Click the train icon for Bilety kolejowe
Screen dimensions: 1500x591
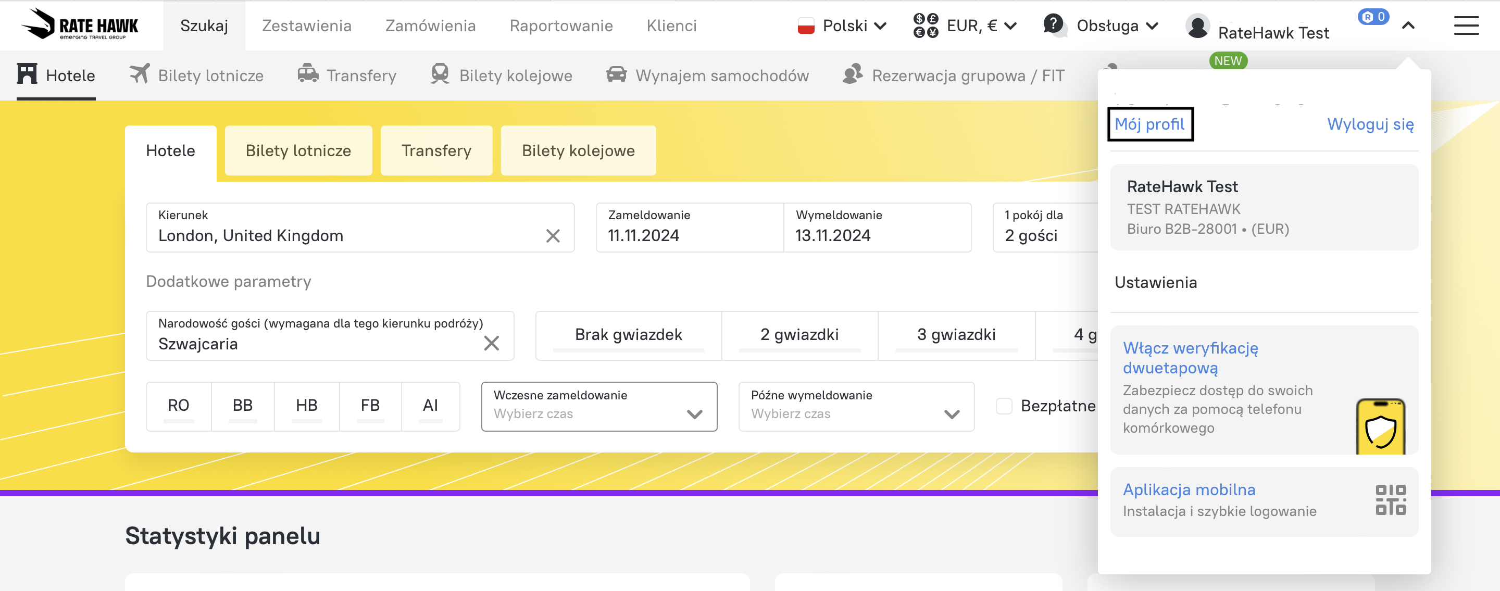click(x=440, y=74)
